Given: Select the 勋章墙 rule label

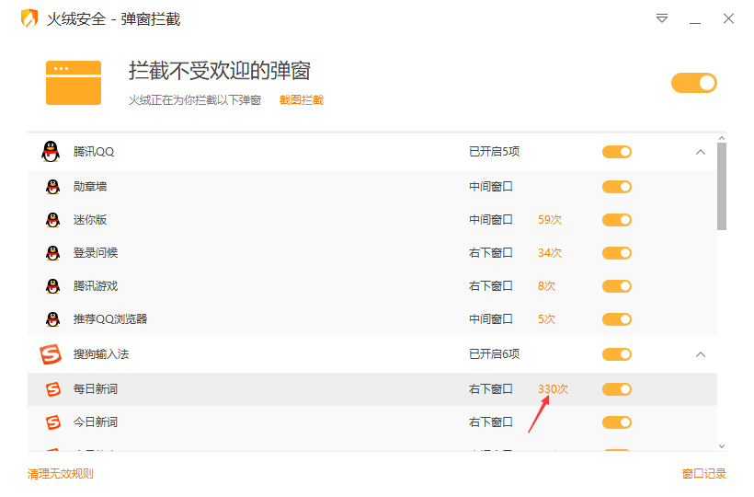Looking at the screenshot, I should pos(90,187).
